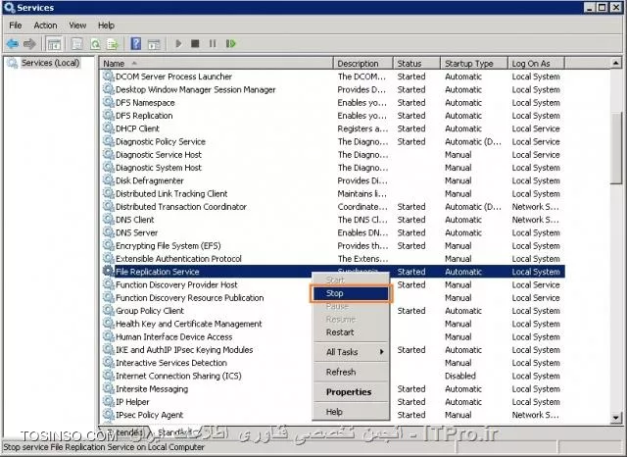Select Extensible Authentication Protocol service
This screenshot has height=457, width=627.
(332, 259)
